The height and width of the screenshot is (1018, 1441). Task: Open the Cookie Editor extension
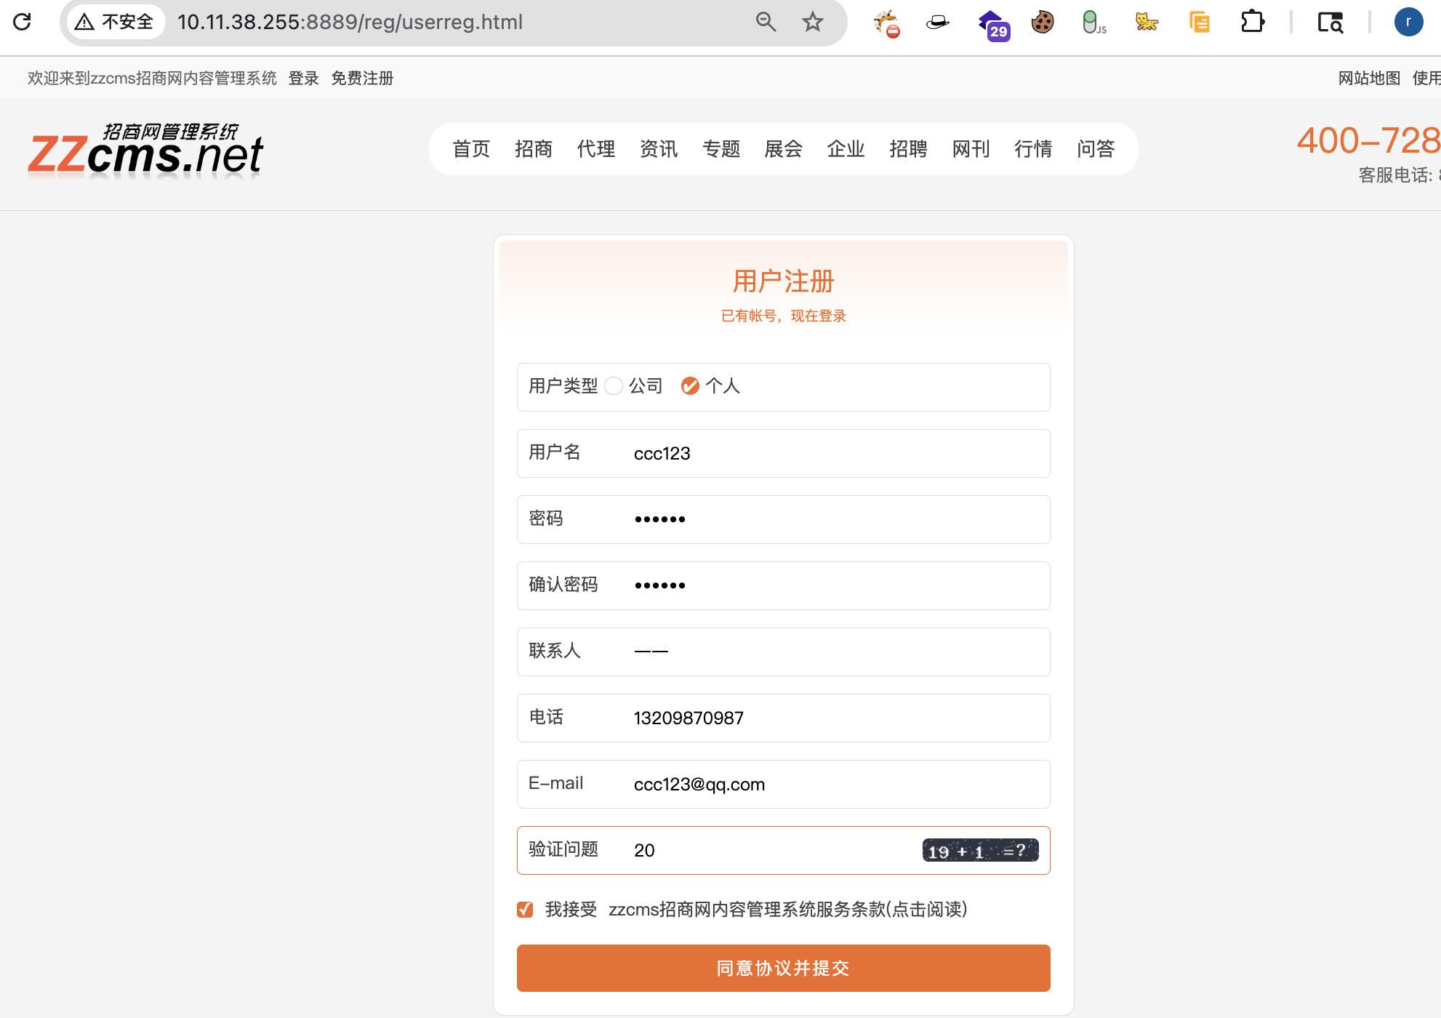[x=1041, y=23]
